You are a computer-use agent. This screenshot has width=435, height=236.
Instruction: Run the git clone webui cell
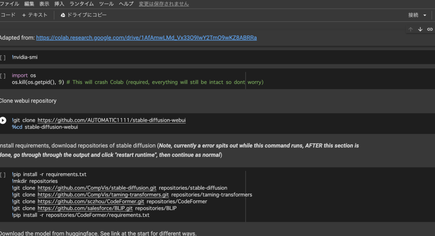3,120
